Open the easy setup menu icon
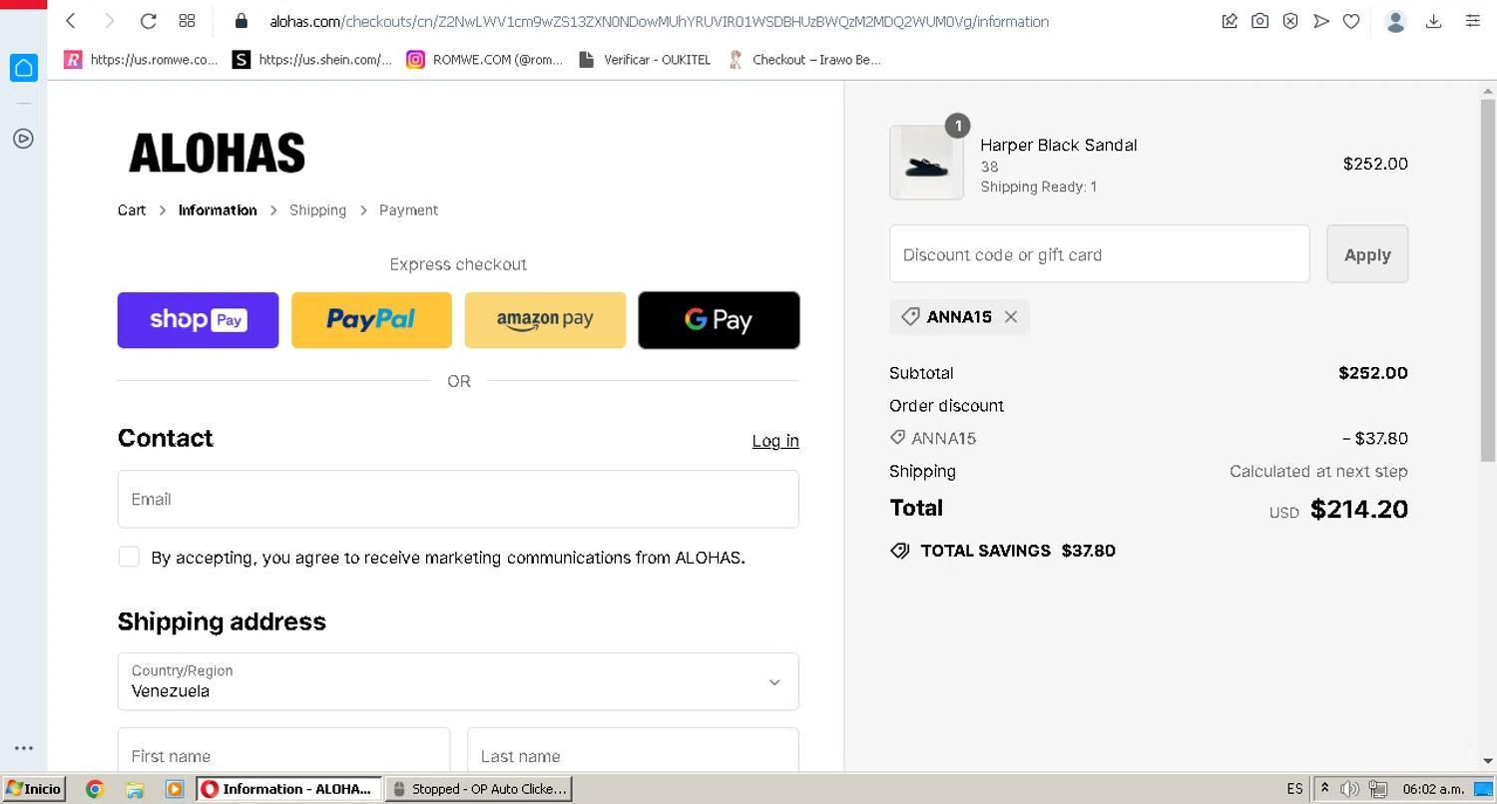This screenshot has width=1497, height=804. pos(1473,21)
